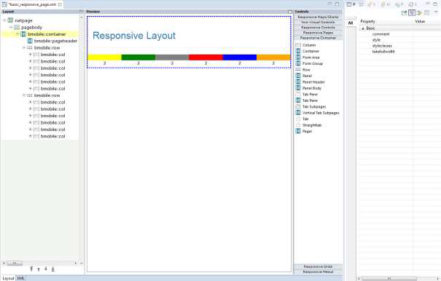The image size is (441, 281).
Task: Pick the Vertical Tab Subpages control
Action: (318, 113)
